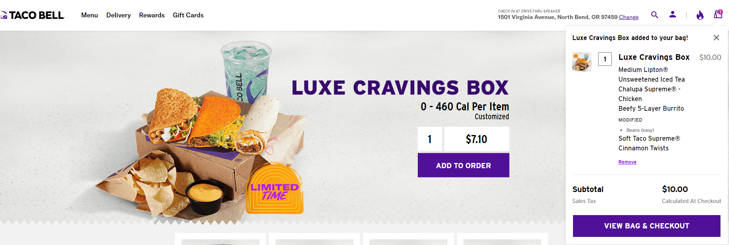Click the flame rewards icon
Image resolution: width=729 pixels, height=245 pixels.
(x=700, y=15)
